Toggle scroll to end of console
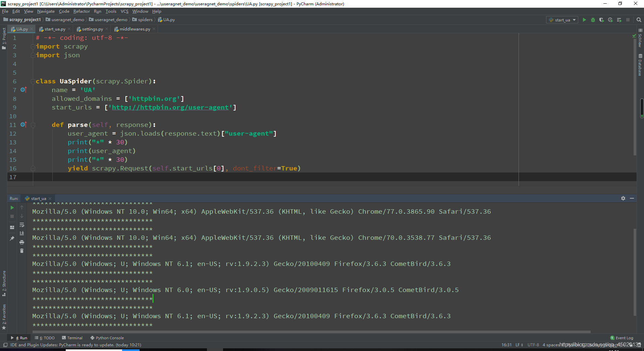This screenshot has width=644, height=351. pyautogui.click(x=22, y=233)
